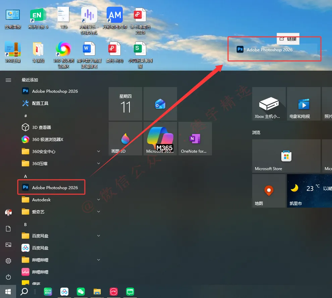
Task: Open the red round app on taskbar
Action: point(113,292)
